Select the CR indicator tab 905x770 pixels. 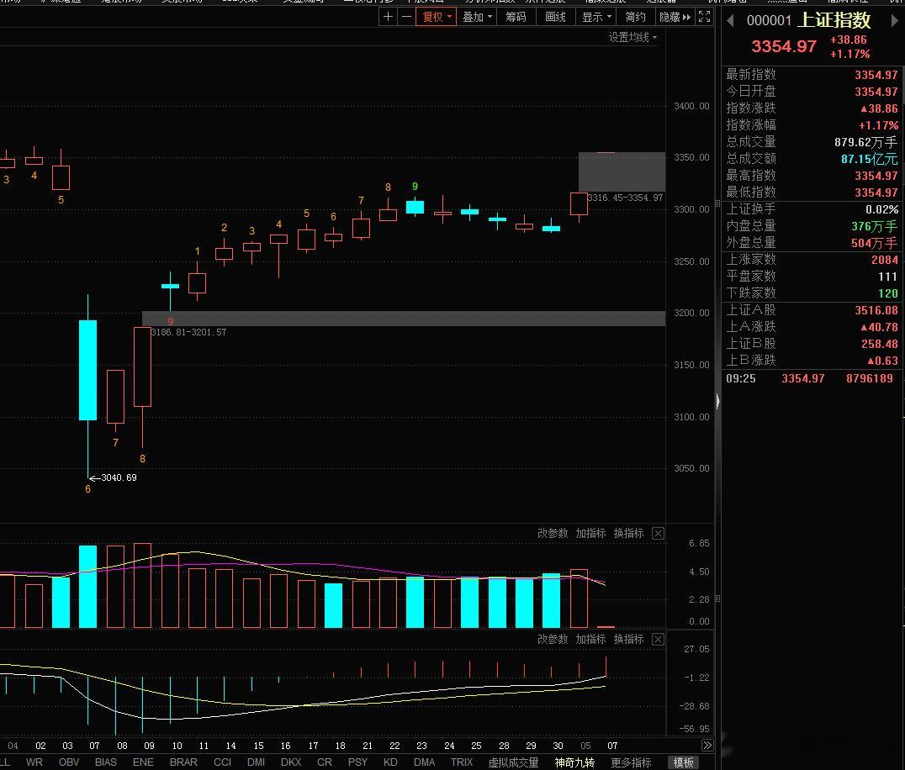pos(325,762)
